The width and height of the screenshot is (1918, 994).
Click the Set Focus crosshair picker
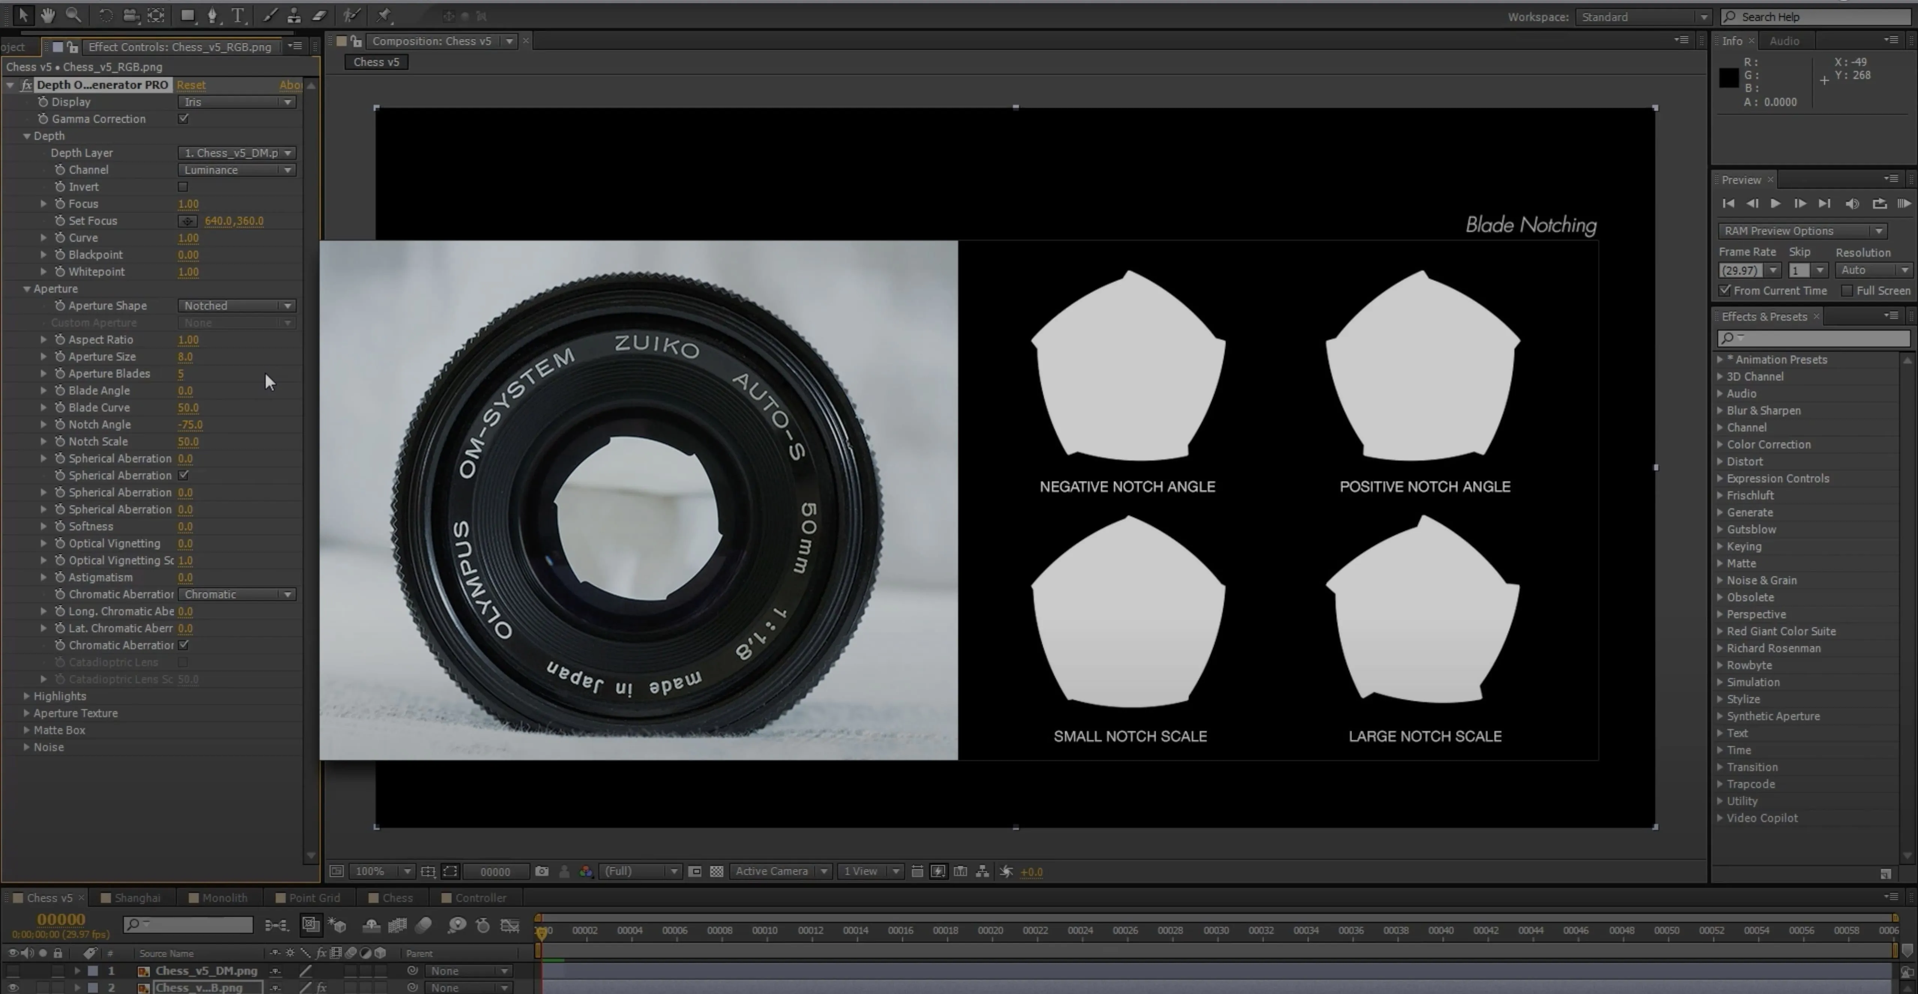188,221
